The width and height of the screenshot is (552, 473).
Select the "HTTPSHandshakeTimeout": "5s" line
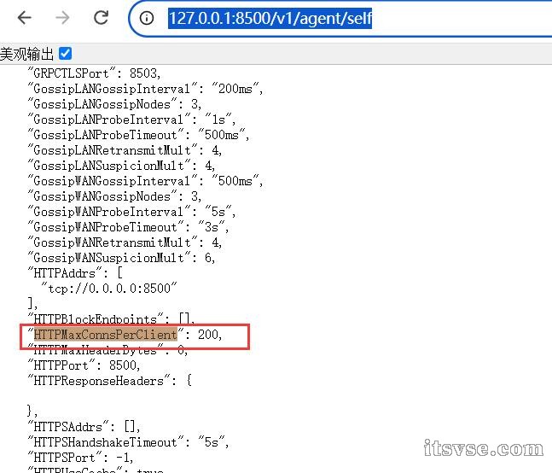tap(129, 442)
